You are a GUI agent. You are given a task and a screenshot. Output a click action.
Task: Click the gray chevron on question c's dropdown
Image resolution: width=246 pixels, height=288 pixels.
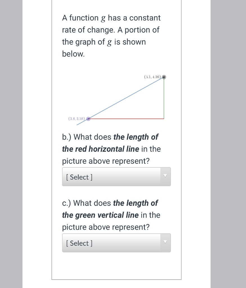pos(165,242)
